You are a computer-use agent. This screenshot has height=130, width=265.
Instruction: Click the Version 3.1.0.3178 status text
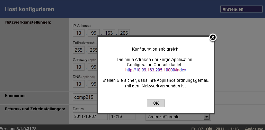[x=18, y=128]
